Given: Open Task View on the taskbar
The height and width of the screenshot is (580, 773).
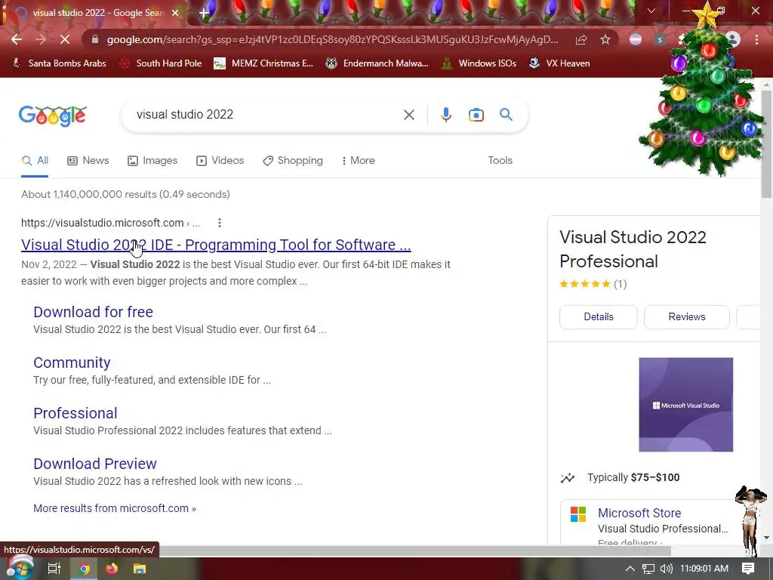Looking at the screenshot, I should click(x=54, y=569).
